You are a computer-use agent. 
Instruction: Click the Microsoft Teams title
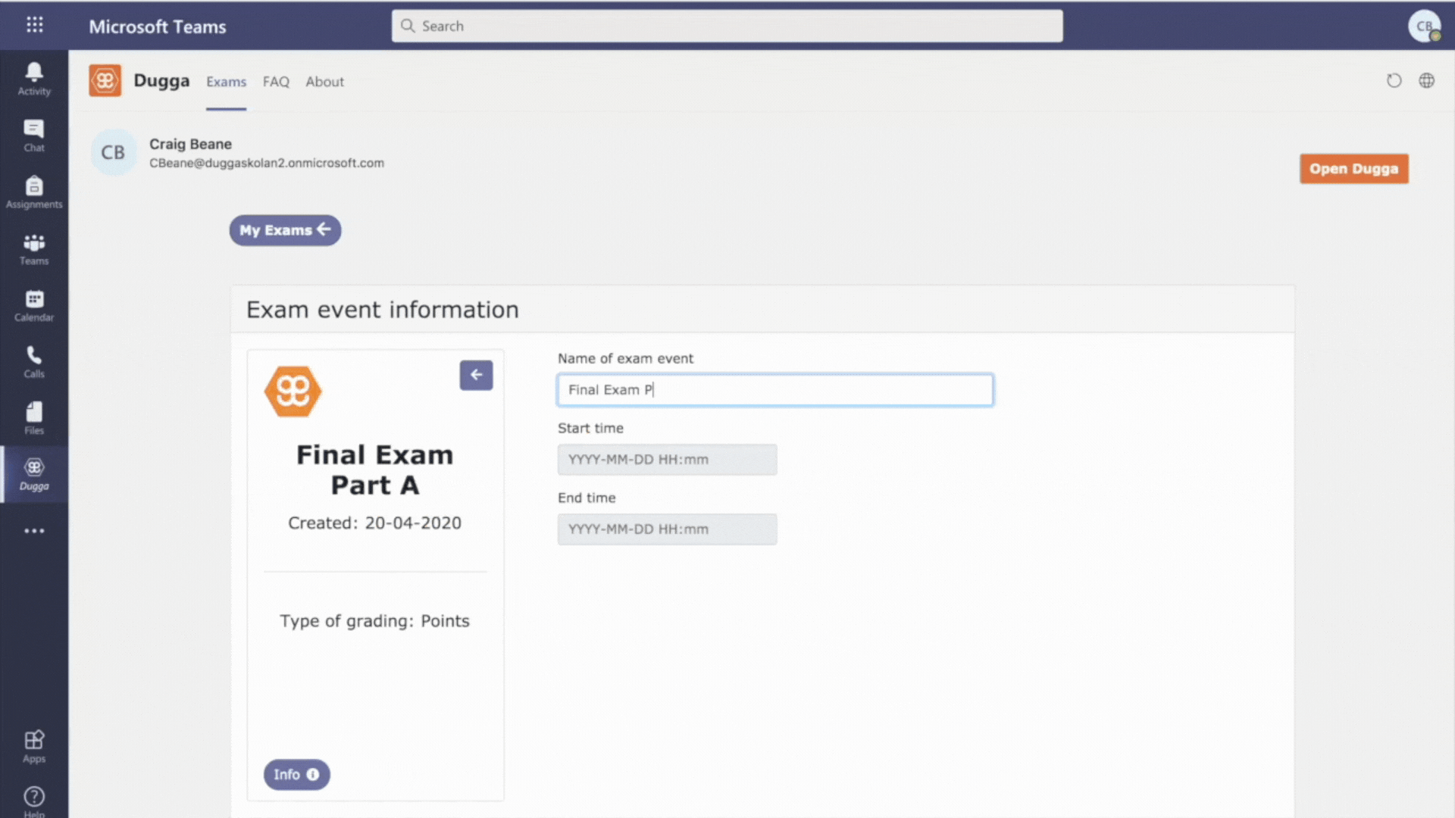click(x=158, y=27)
